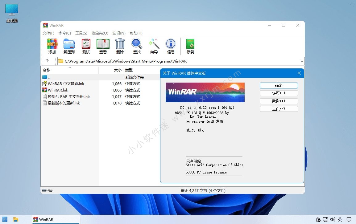Open the Wizard (向导) wand icon
356x224 pixels.
pyautogui.click(x=154, y=44)
